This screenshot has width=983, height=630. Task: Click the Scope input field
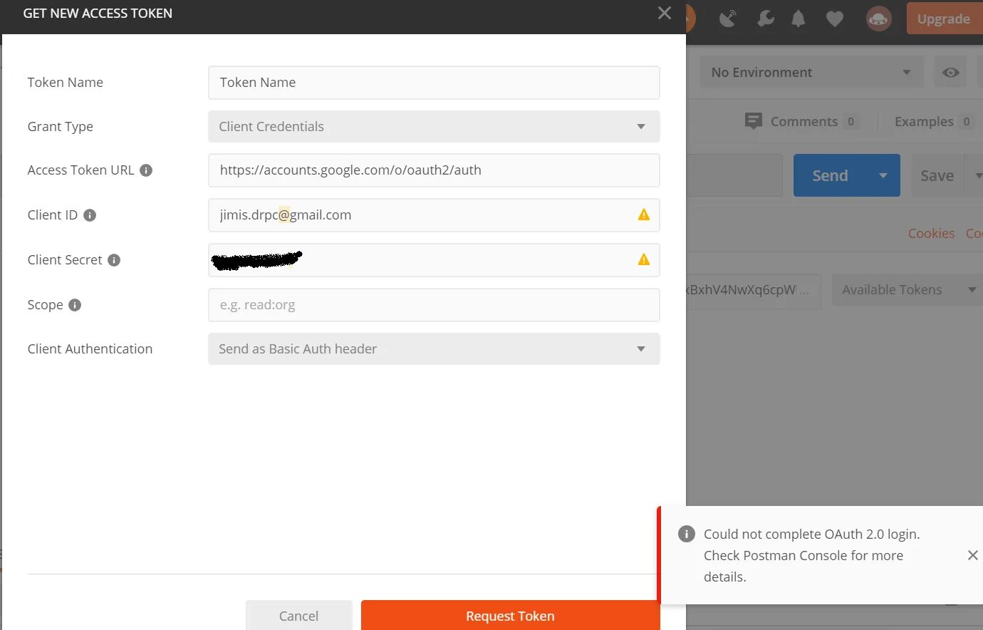(434, 305)
